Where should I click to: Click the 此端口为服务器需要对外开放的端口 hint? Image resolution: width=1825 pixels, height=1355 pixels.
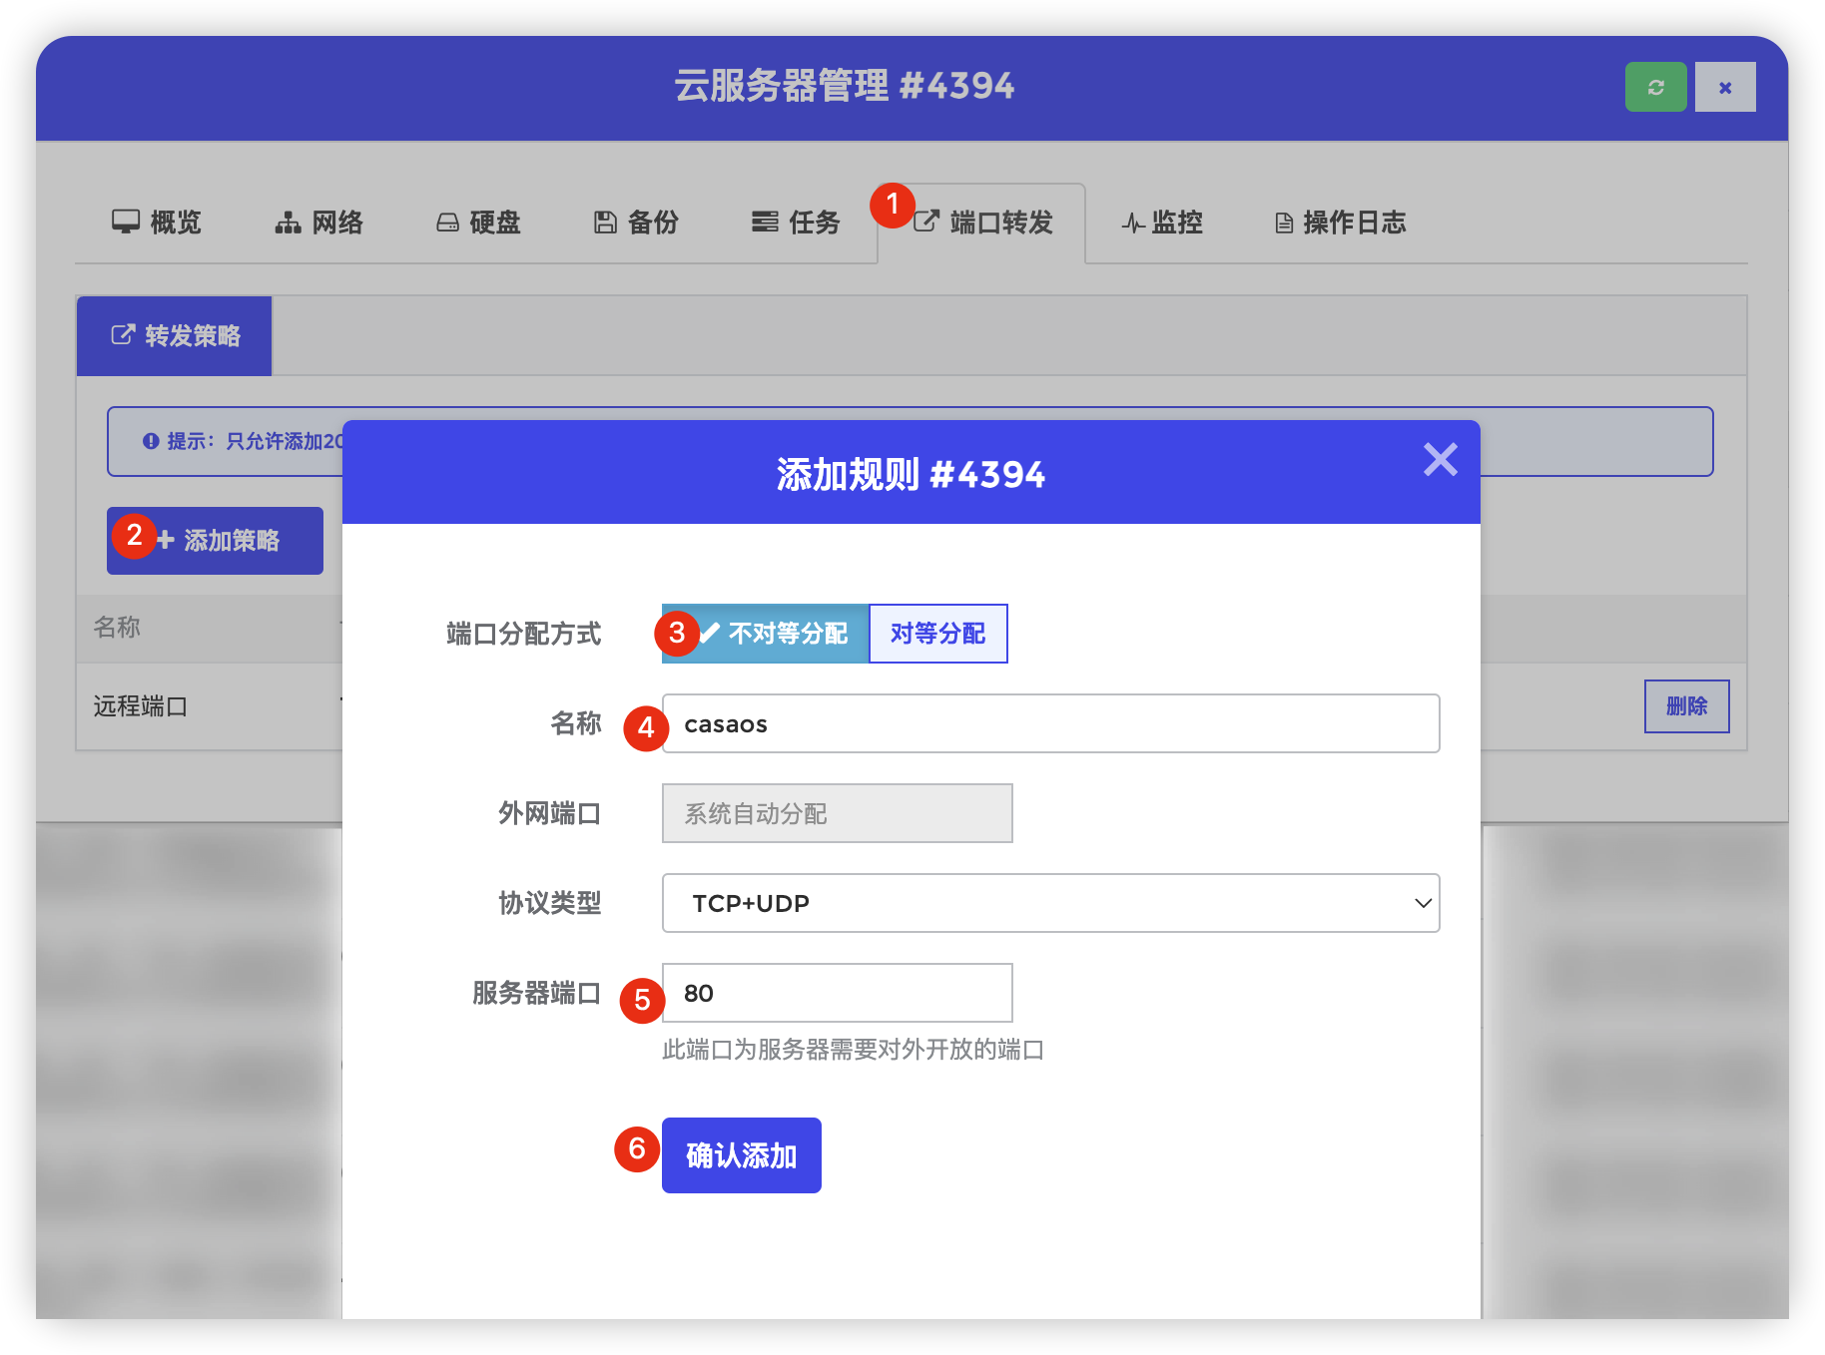point(853,1050)
